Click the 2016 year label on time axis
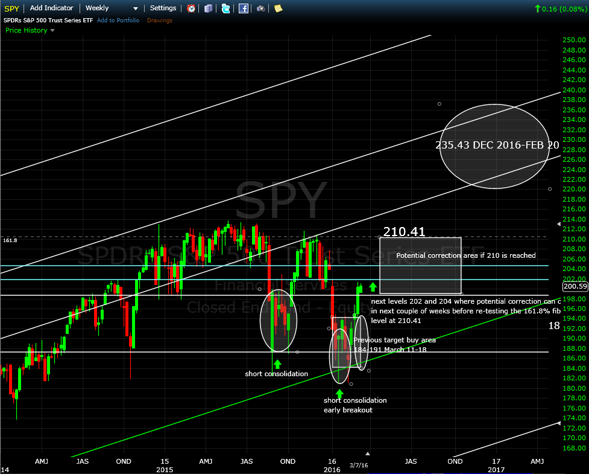Viewport: 589px width, 474px height. click(x=332, y=470)
